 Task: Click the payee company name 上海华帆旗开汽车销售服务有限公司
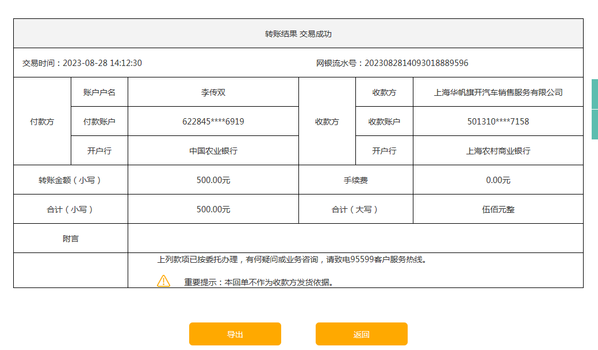click(x=498, y=92)
